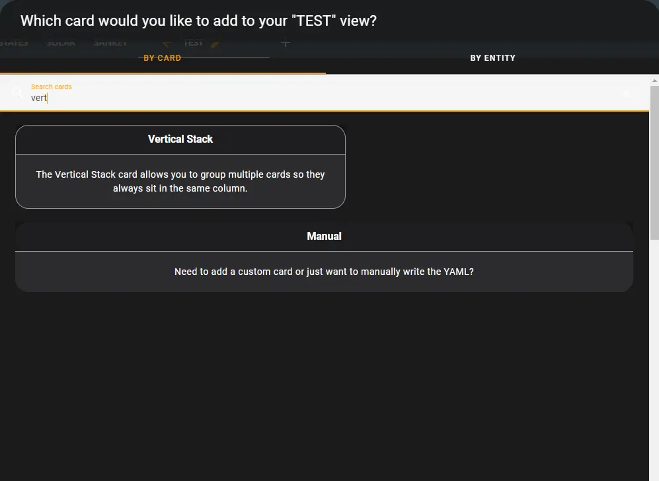Click the plus icon to add view
Image resolution: width=659 pixels, height=481 pixels.
pyautogui.click(x=285, y=44)
